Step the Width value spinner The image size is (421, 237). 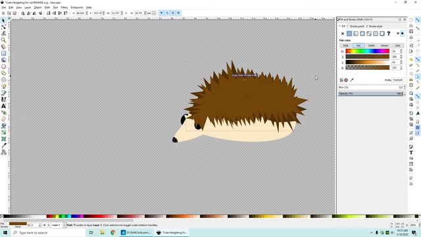[x=122, y=13]
